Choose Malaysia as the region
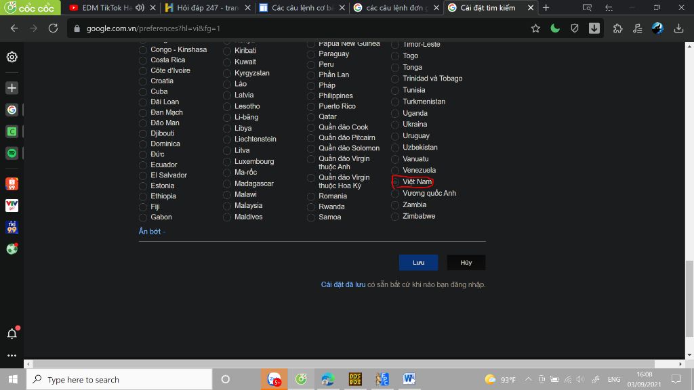This screenshot has width=694, height=390. (227, 206)
